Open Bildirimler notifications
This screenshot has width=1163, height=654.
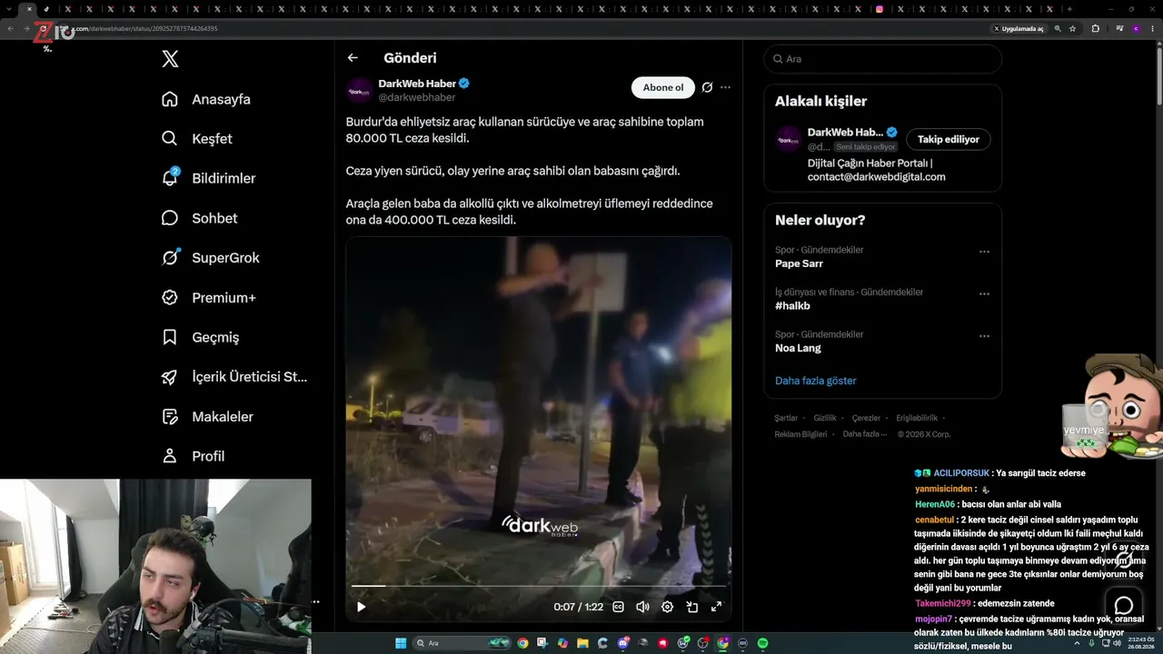click(x=208, y=178)
